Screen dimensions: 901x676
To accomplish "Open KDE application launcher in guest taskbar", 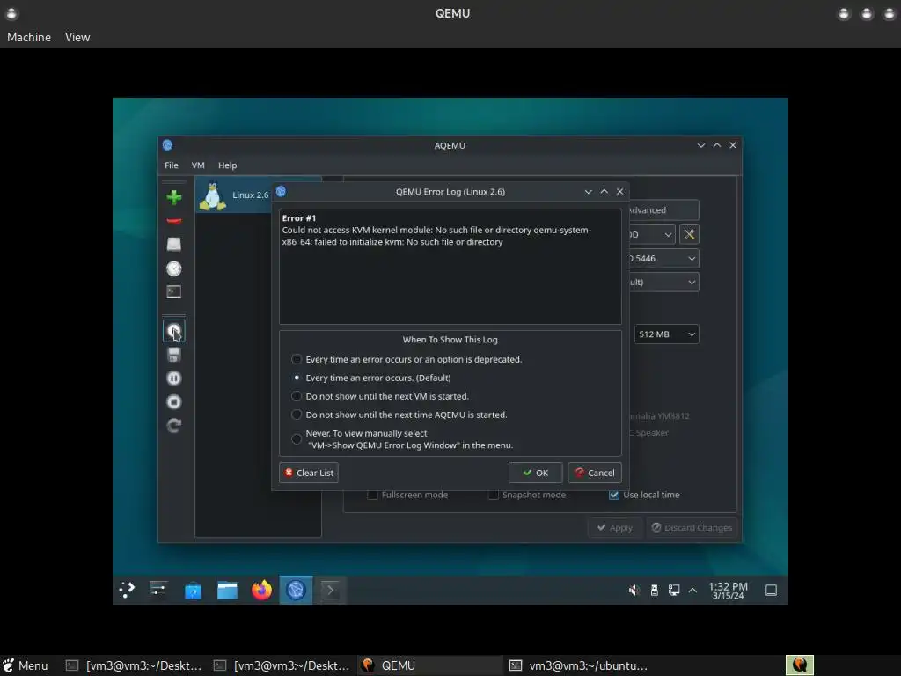I will pyautogui.click(x=127, y=590).
